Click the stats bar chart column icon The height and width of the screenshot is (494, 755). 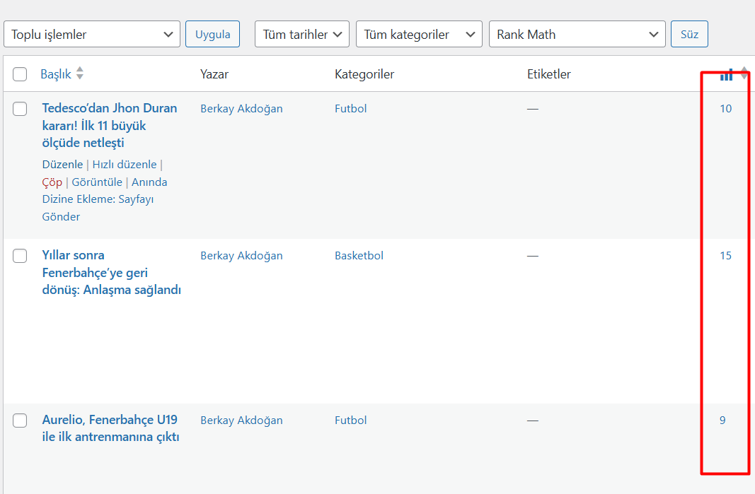point(726,74)
